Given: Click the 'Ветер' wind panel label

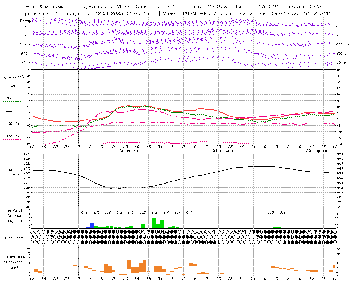Looking at the screenshot, I should point(26,21).
